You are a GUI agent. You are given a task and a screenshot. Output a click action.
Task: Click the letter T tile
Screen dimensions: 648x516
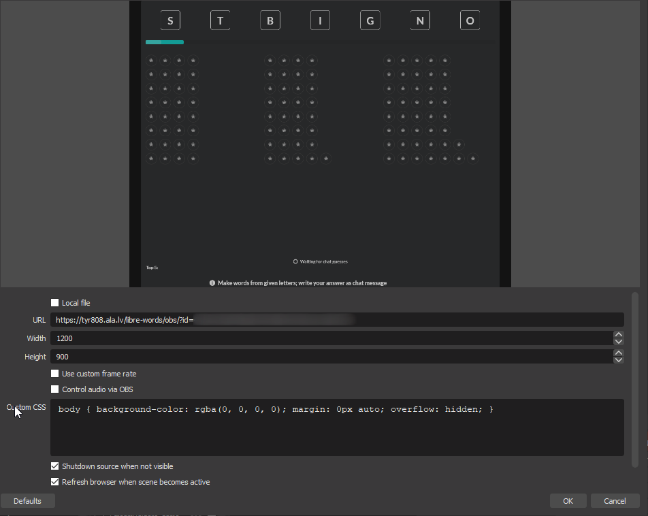tap(220, 20)
